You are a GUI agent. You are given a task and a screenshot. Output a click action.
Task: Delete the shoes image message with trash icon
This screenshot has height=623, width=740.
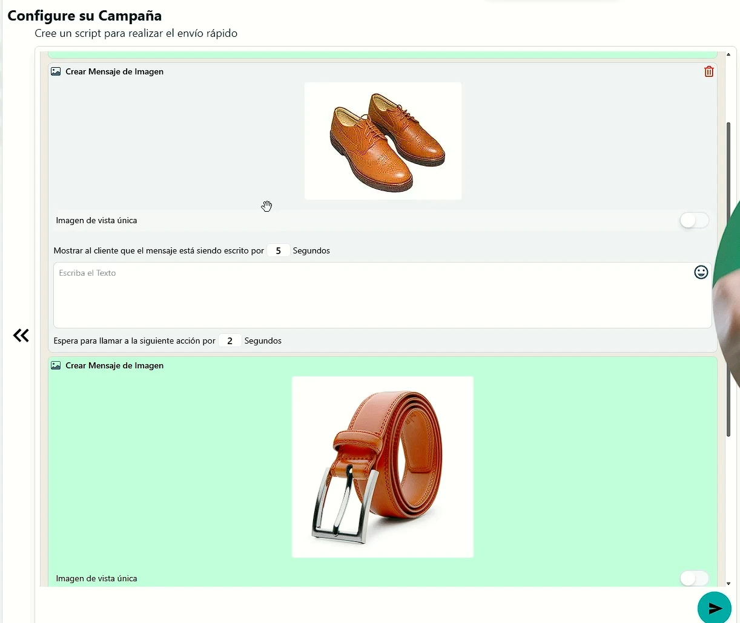coord(709,71)
